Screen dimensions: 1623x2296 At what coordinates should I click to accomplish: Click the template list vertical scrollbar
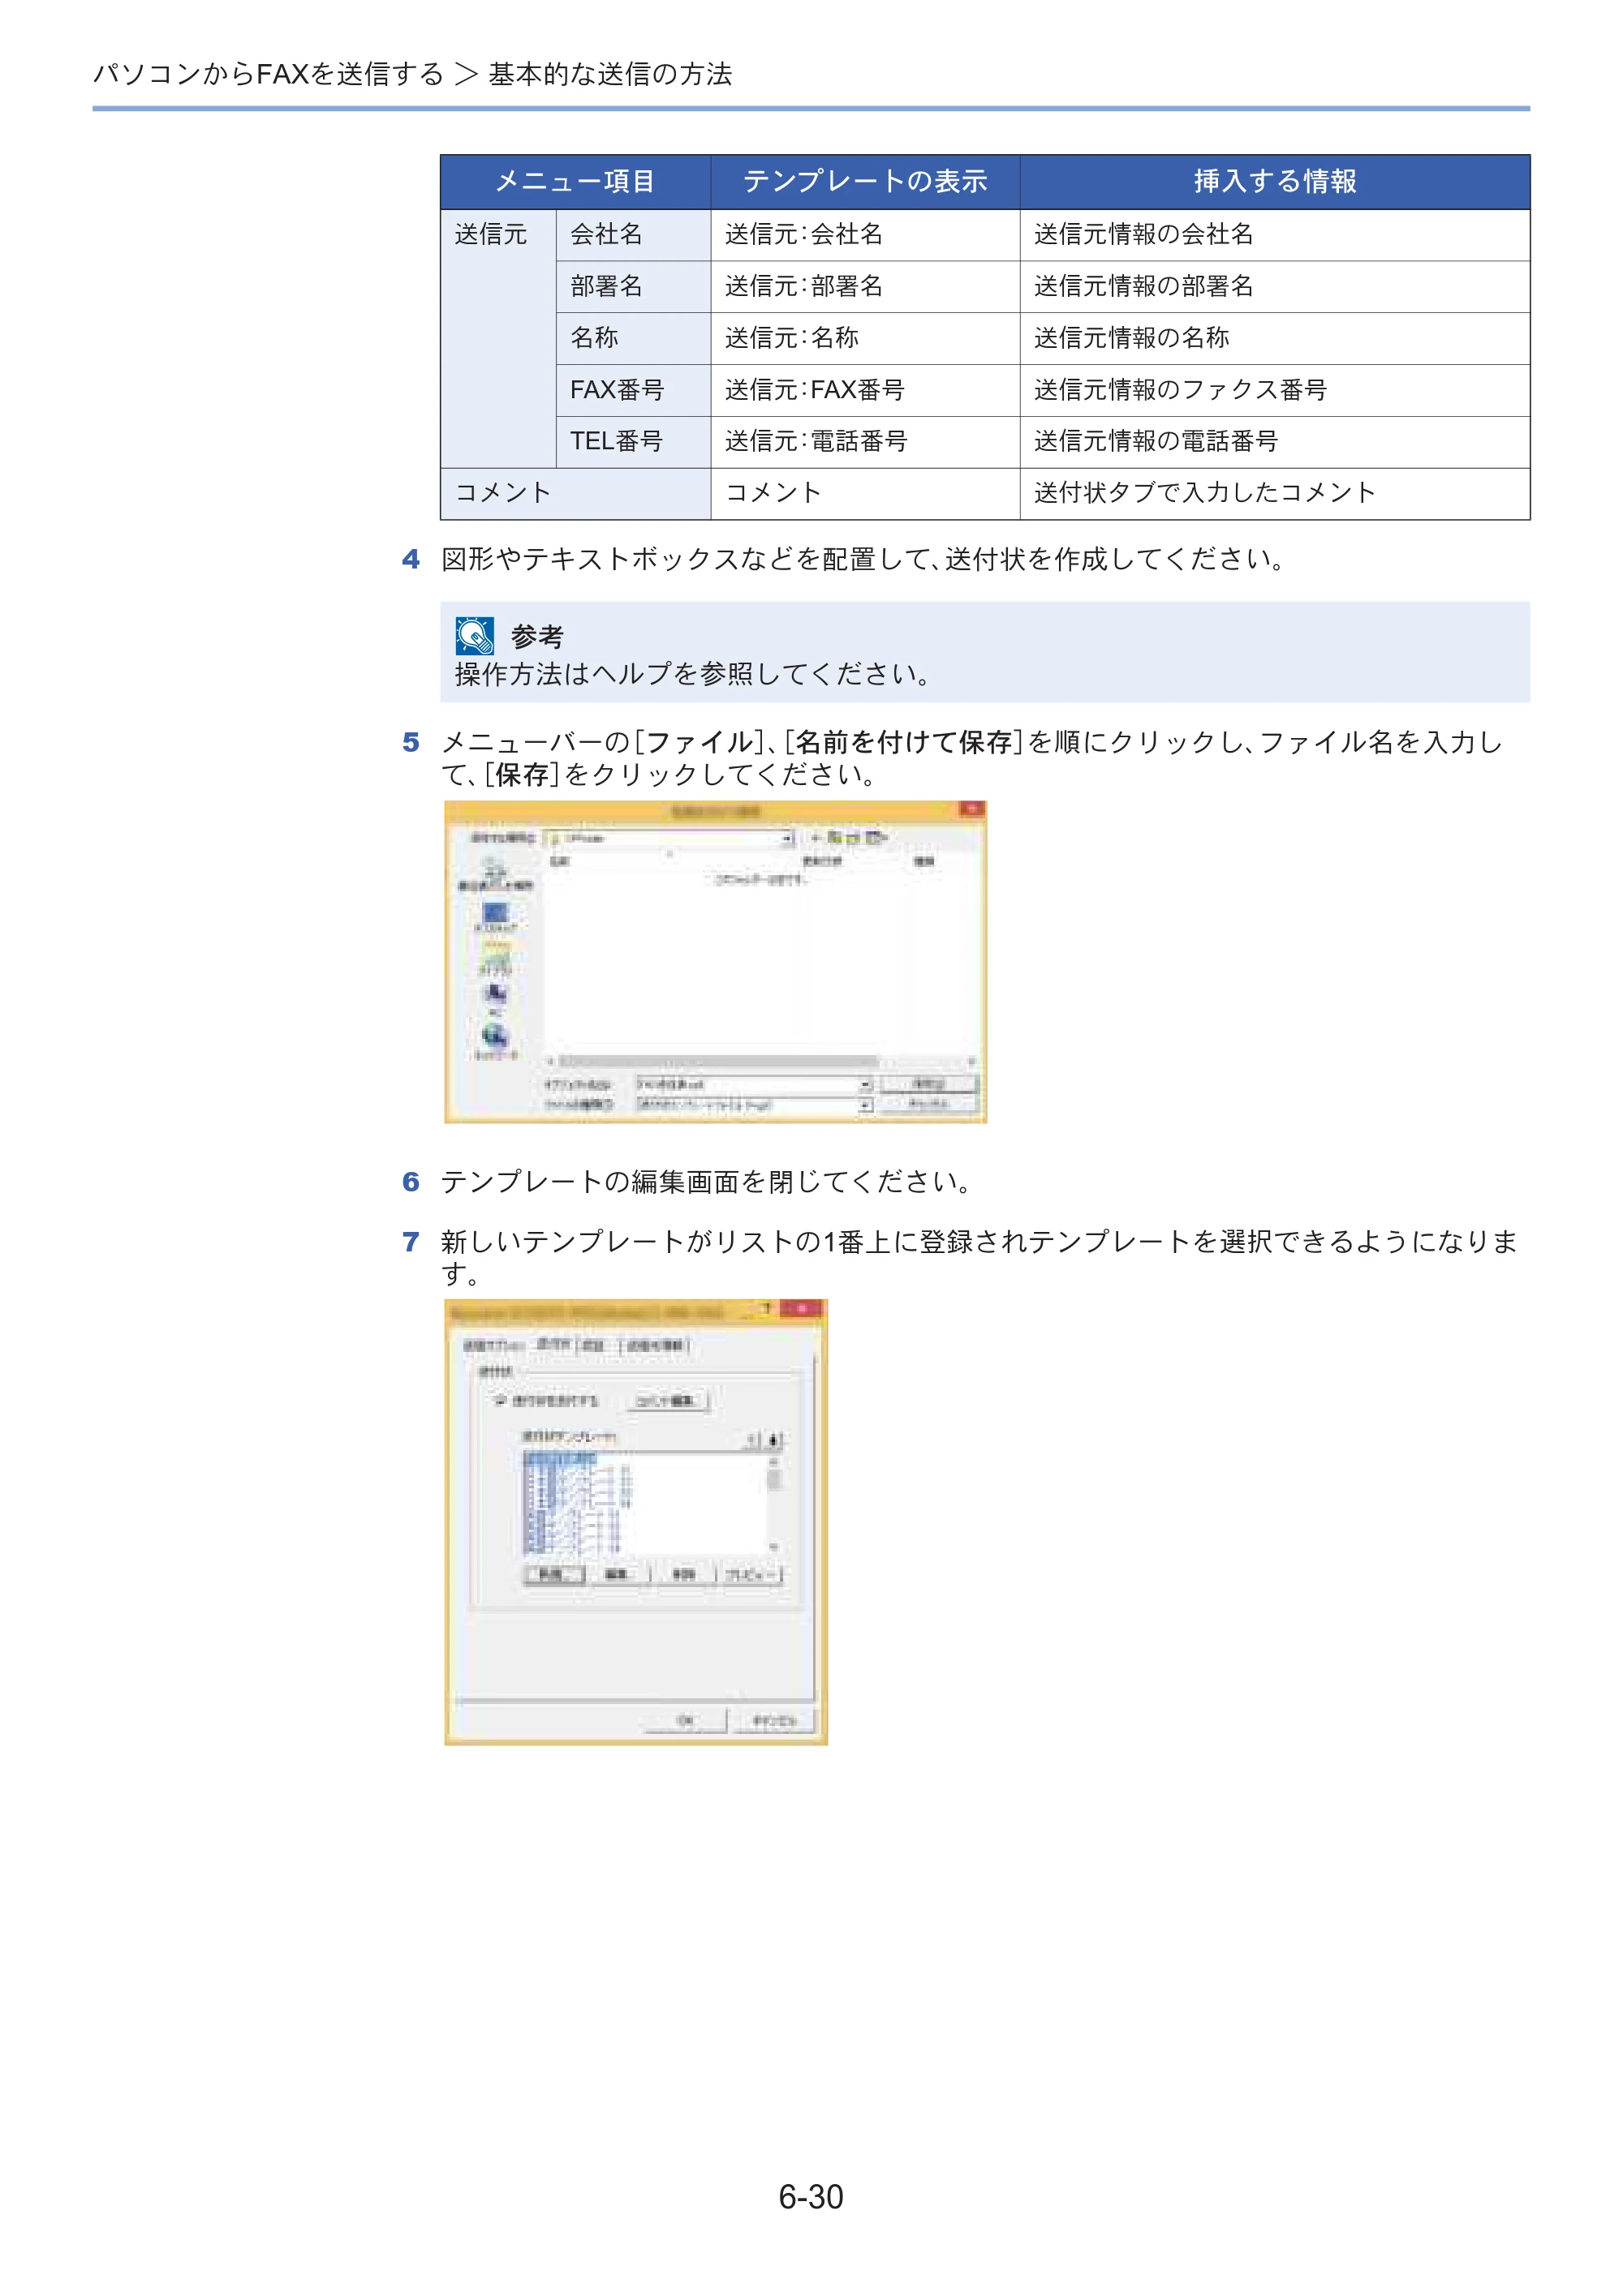click(773, 1505)
